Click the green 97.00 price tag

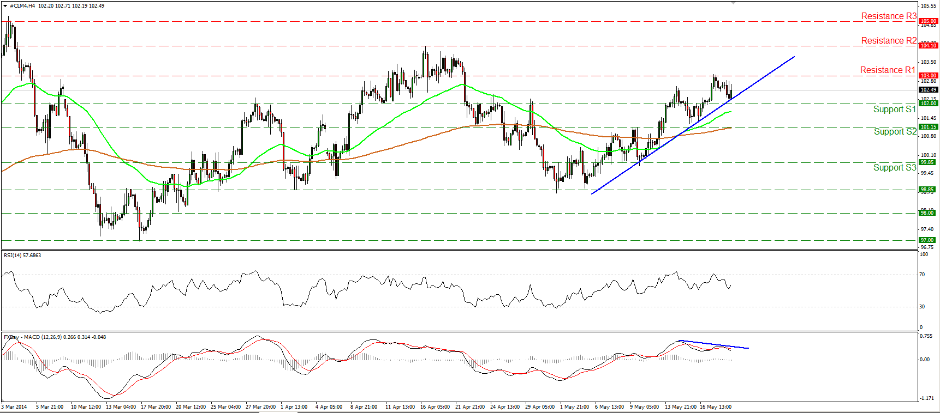(927, 240)
